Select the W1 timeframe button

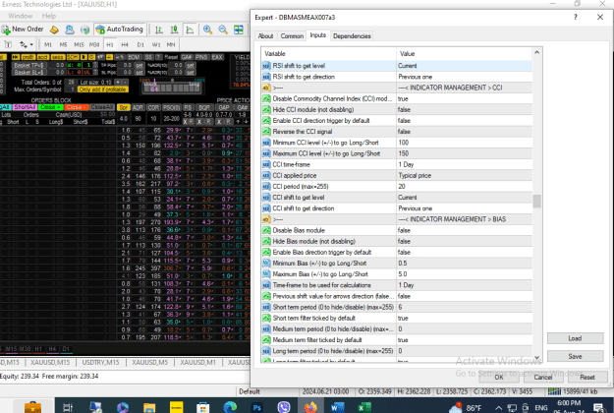[x=156, y=44]
